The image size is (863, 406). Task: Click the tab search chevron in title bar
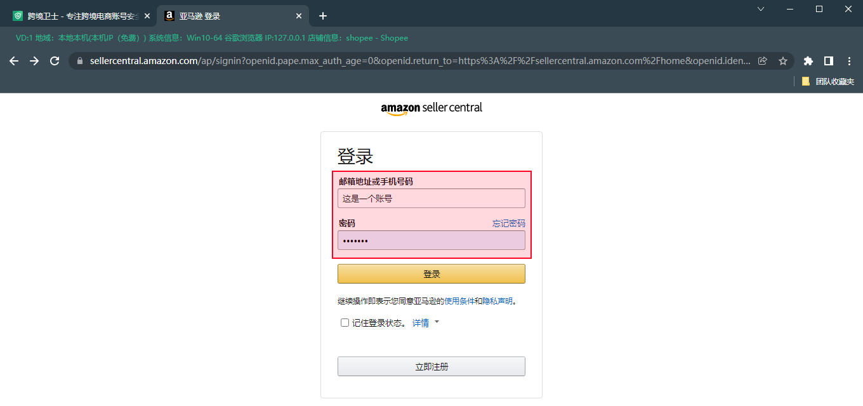coord(761,9)
